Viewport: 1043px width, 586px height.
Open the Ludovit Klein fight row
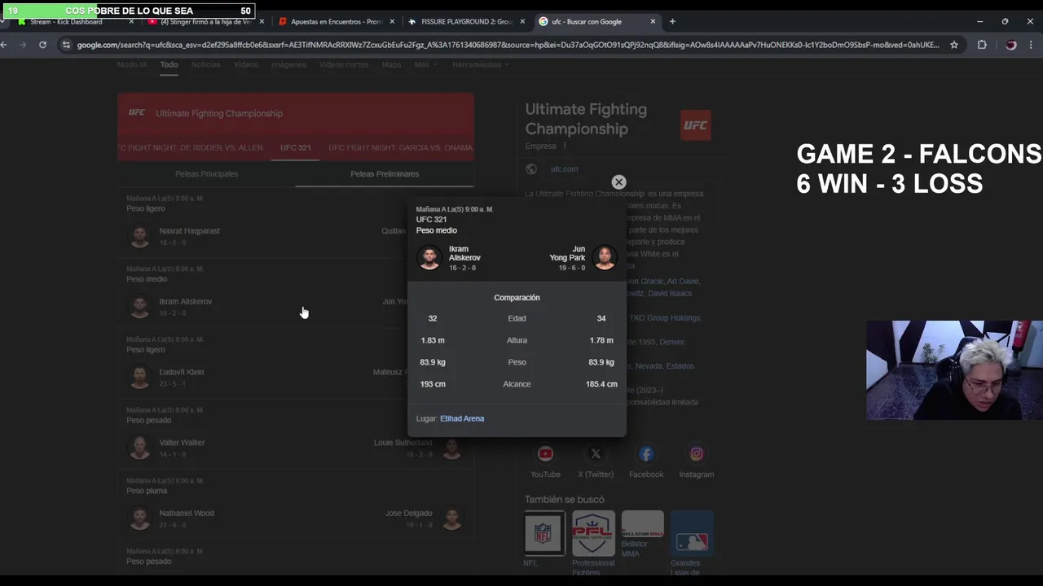click(296, 365)
